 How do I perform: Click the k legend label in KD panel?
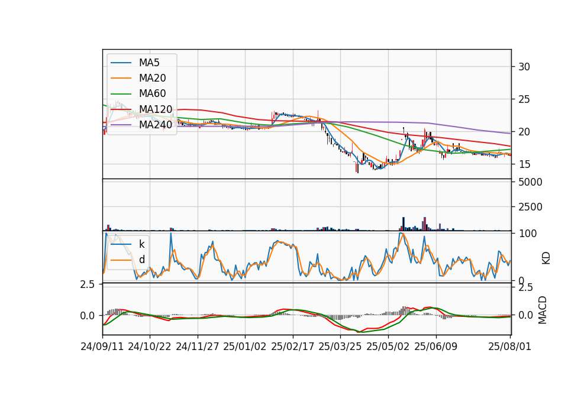click(x=141, y=244)
